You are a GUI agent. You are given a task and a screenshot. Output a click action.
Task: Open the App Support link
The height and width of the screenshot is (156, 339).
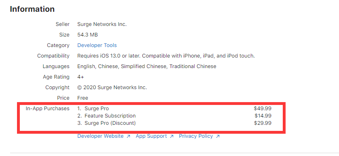click(151, 136)
